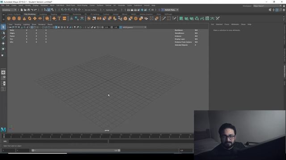Create a polygon cone from the shelf
This screenshot has width=286, height=160.
(x=24, y=18)
